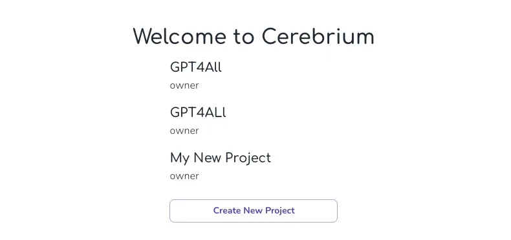Click the word New in My New Project
This screenshot has height=240, width=511.
pyautogui.click(x=208, y=158)
